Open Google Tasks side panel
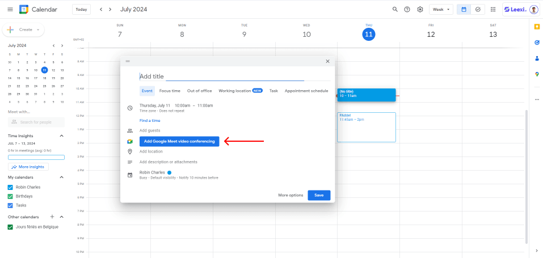Viewport: 543px width, 258px height. (537, 43)
